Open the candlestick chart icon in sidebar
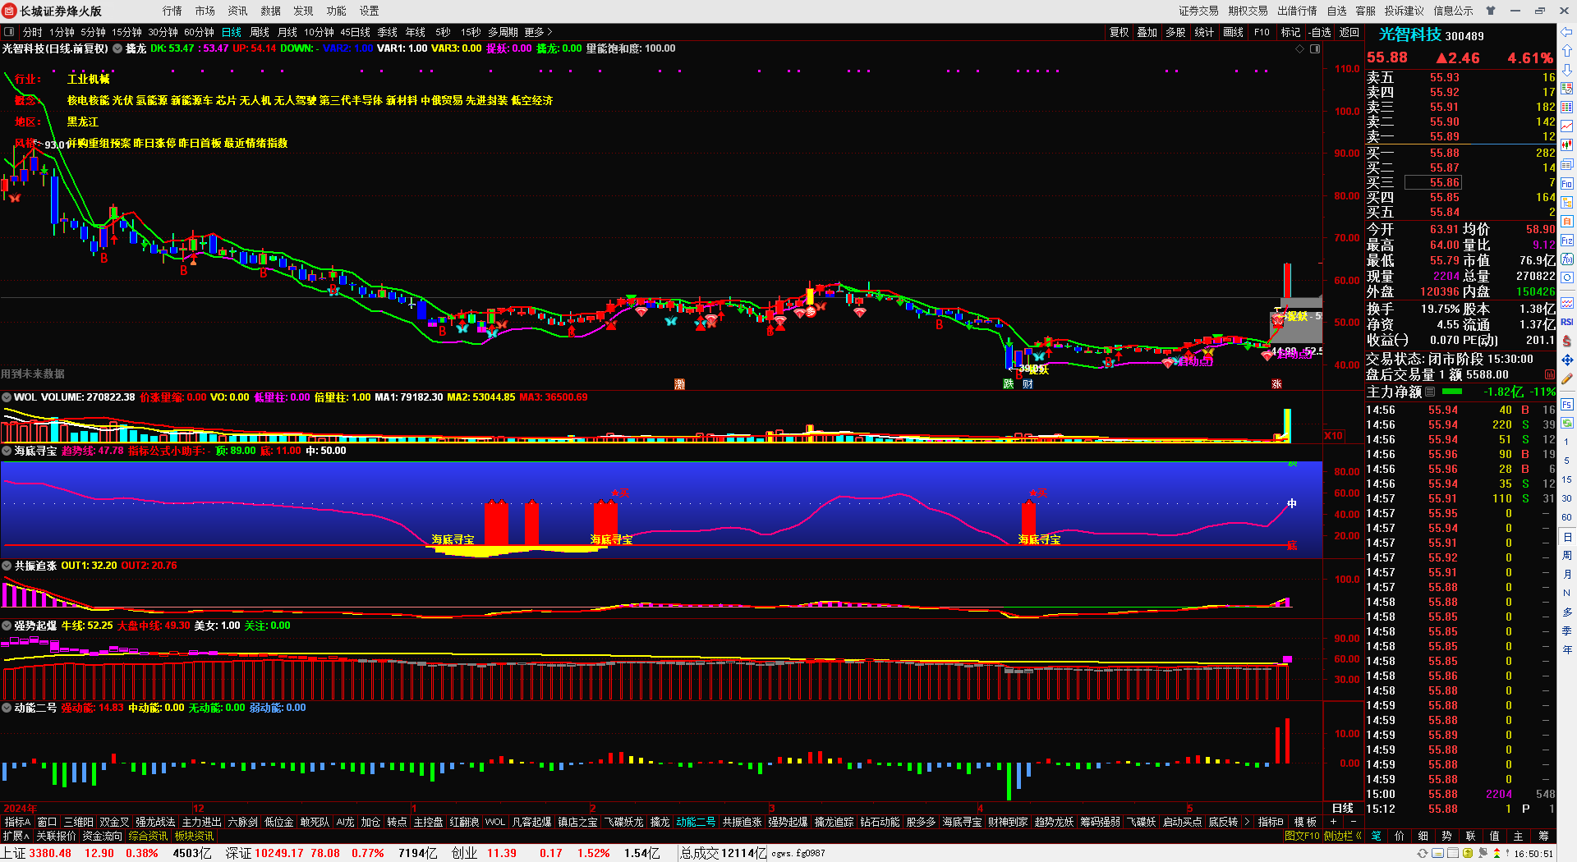 1567,144
